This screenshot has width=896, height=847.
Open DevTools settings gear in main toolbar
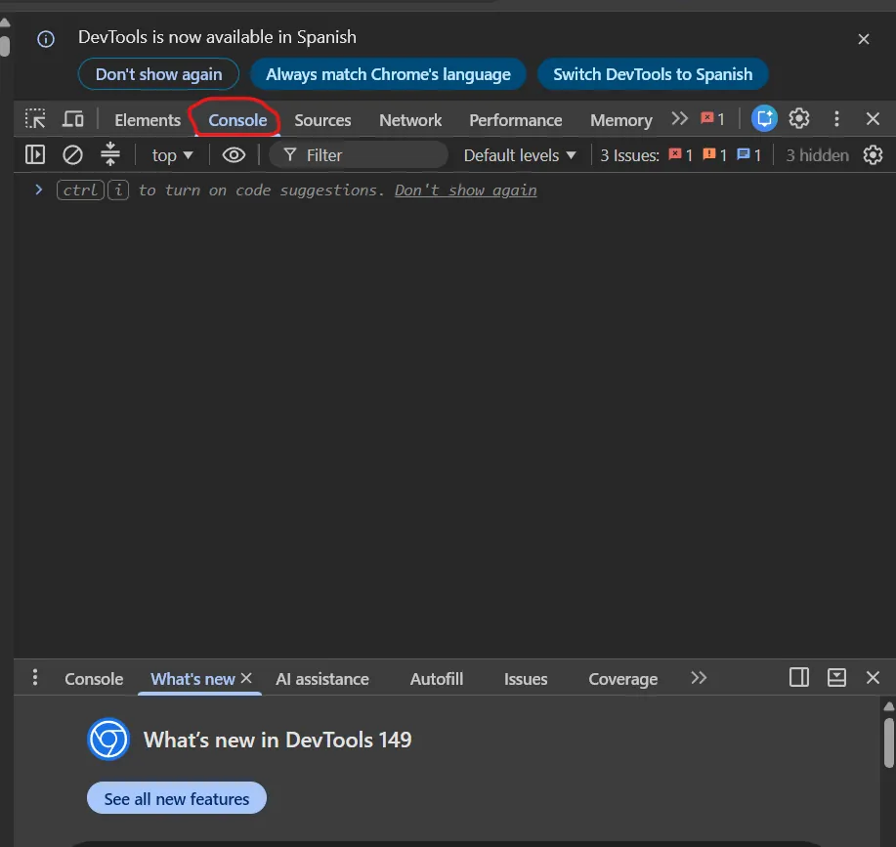pyautogui.click(x=799, y=119)
